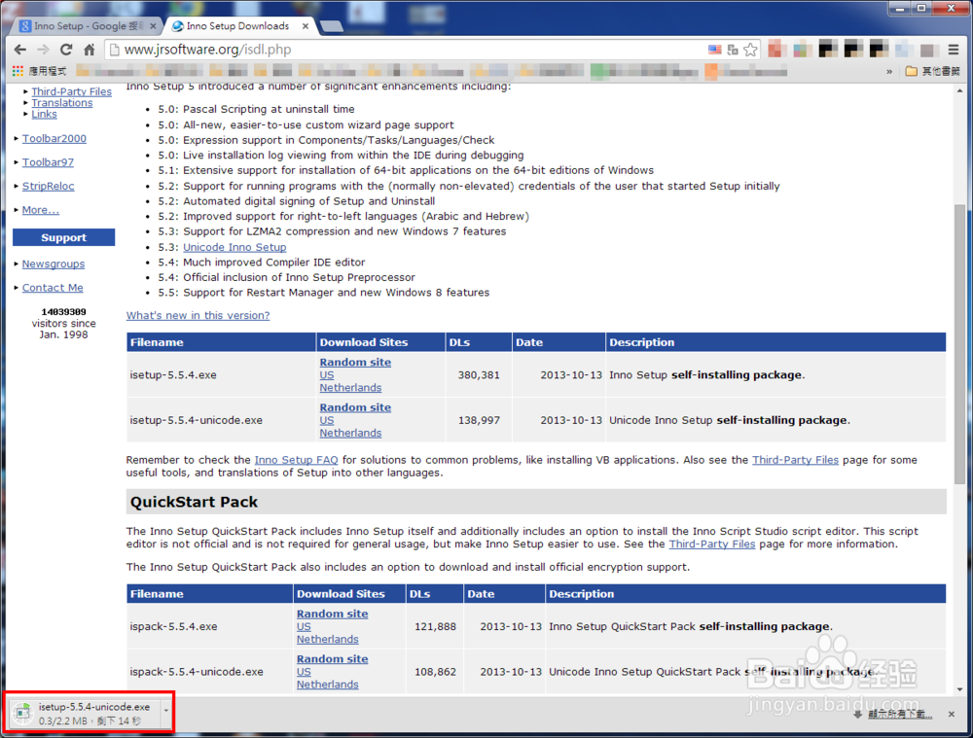
Task: Open the Toolbar2000 sidebar link
Action: tap(54, 138)
